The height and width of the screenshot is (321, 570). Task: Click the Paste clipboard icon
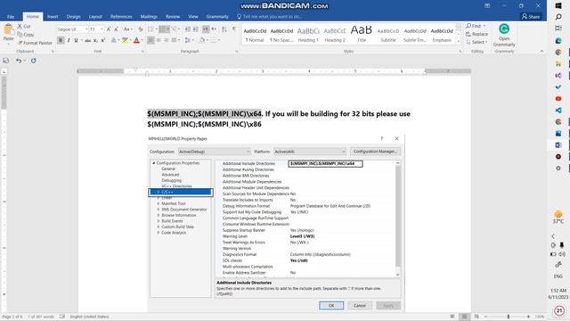point(8,29)
